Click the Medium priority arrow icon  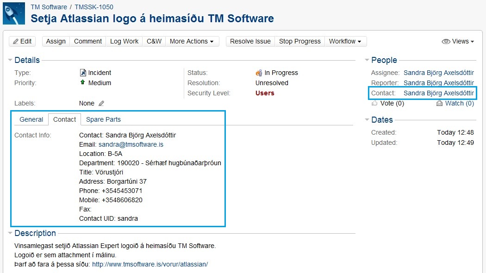(83, 82)
